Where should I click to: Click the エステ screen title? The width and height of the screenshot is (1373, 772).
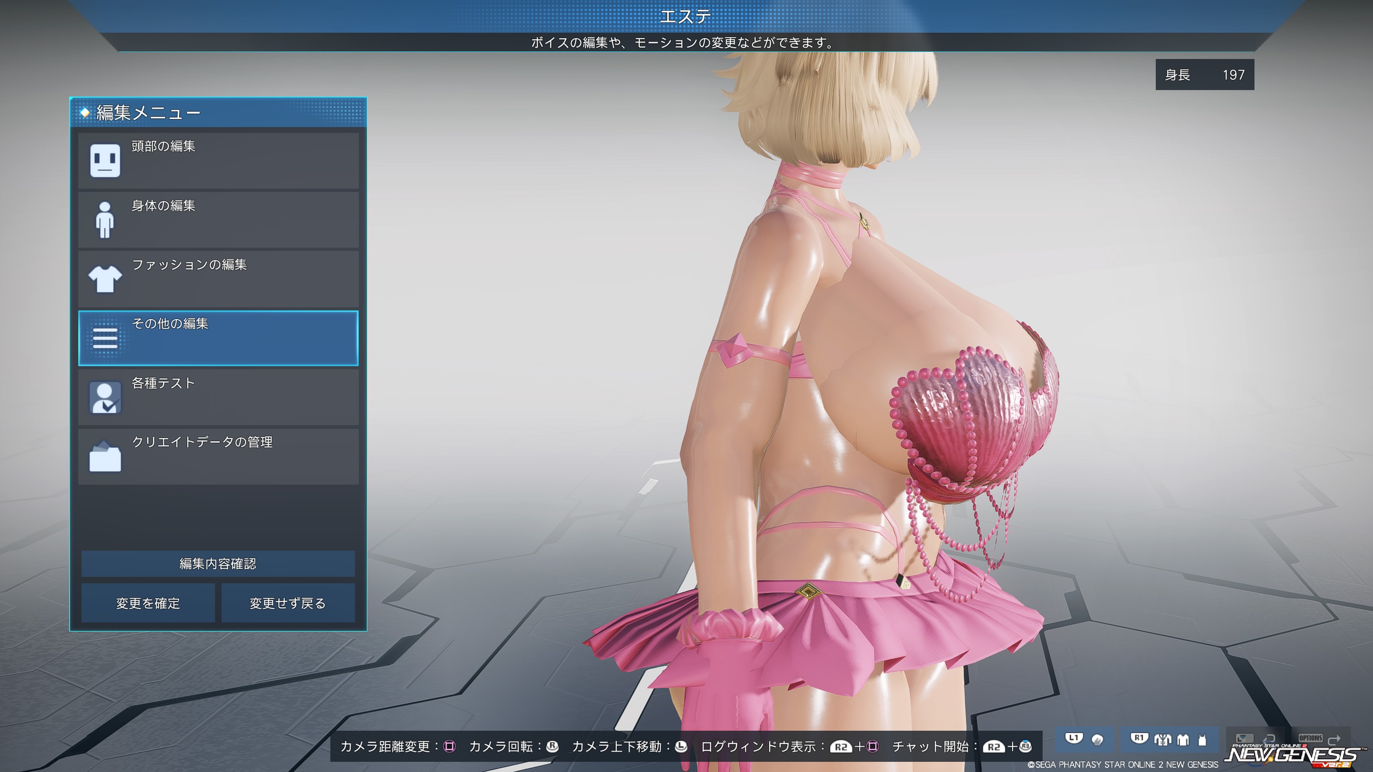(685, 16)
